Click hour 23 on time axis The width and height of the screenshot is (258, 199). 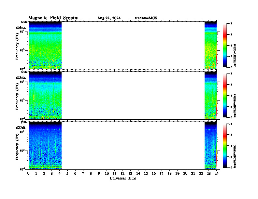(x=208, y=174)
